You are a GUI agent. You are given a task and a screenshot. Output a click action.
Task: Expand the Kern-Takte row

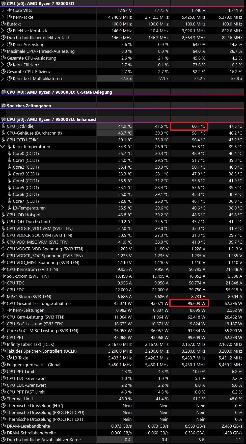coord(3,17)
